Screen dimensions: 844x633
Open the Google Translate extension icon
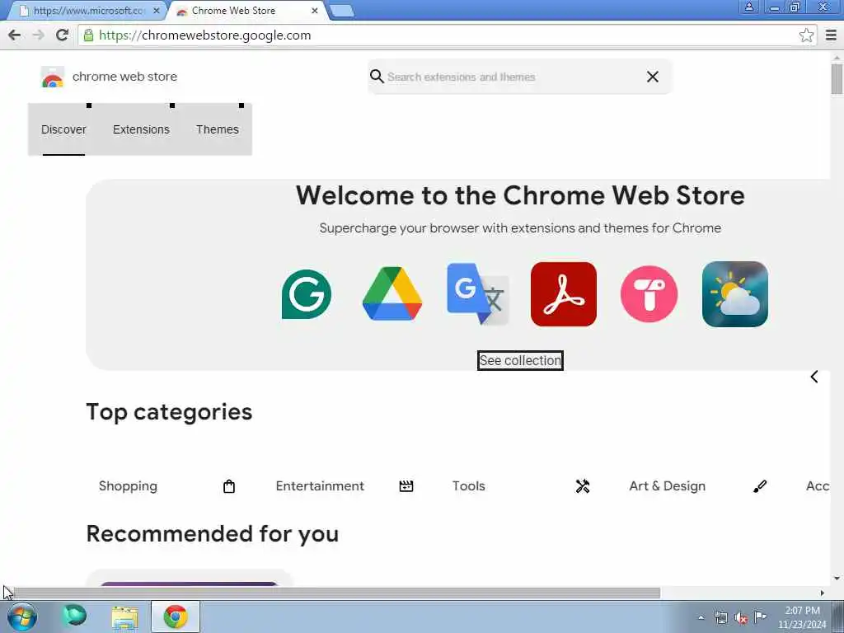478,294
